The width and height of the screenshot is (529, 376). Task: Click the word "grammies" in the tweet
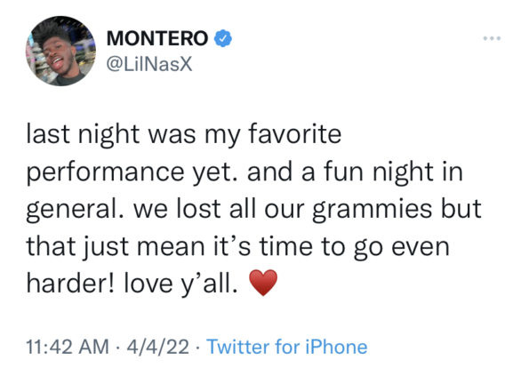(x=372, y=210)
